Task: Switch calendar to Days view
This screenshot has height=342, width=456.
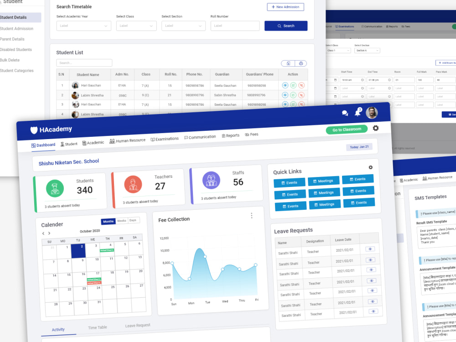Action: 133,220
